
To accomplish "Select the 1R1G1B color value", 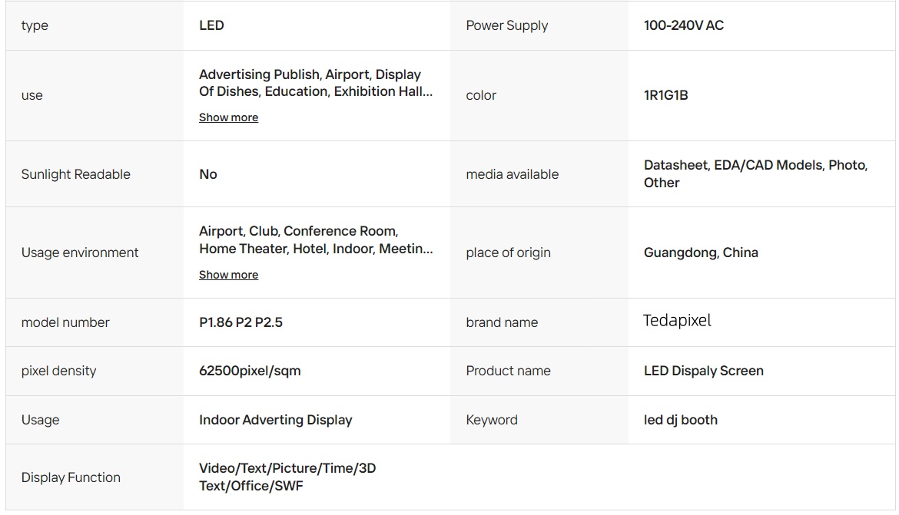I will (x=665, y=95).
